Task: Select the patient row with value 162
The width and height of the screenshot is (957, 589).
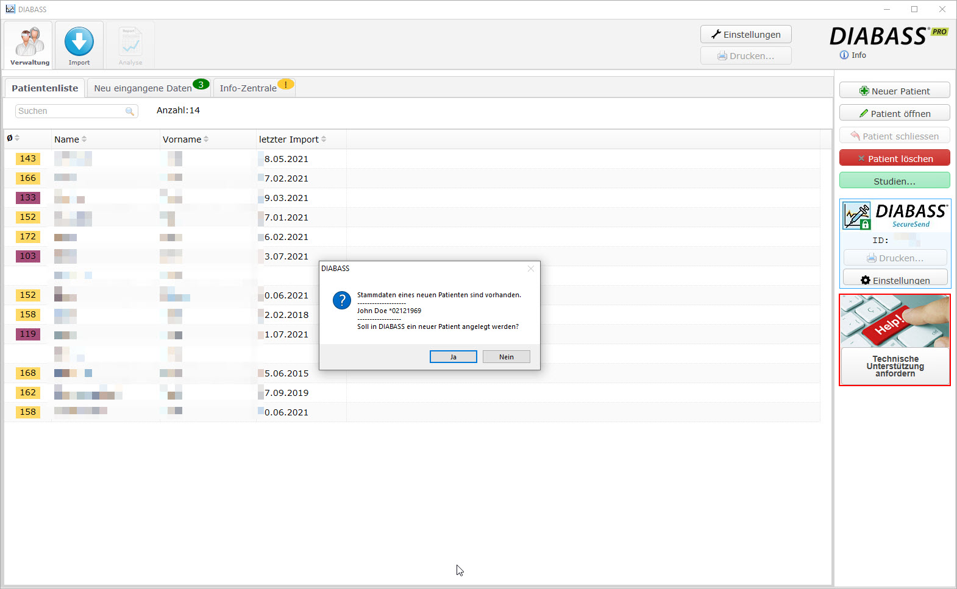Action: (x=412, y=393)
